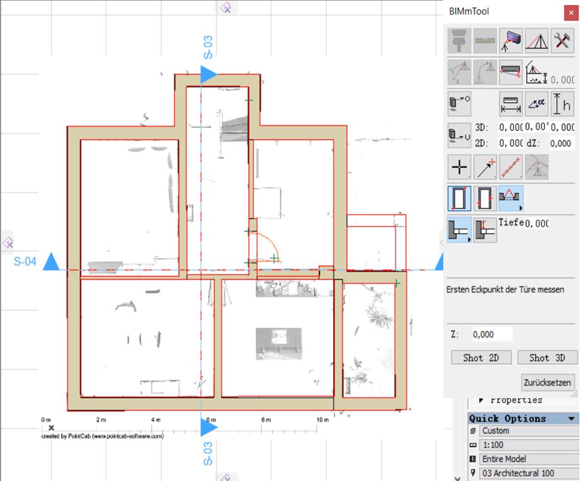The width and height of the screenshot is (580, 481).
Task: Click the Shot 2D button
Action: coord(481,358)
